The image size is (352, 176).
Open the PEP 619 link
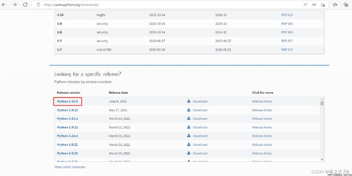(x=287, y=15)
